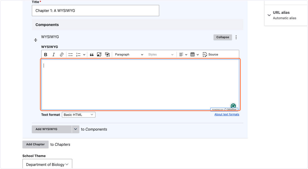The height and width of the screenshot is (169, 308).
Task: Click inside the WYSIWYG text editing area
Action: click(x=140, y=84)
